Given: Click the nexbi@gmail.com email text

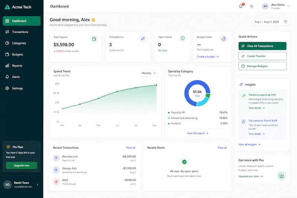Looking at the screenshot, I should click(23, 187).
